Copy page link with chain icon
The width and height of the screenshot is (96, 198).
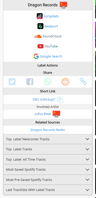tap(83, 82)
